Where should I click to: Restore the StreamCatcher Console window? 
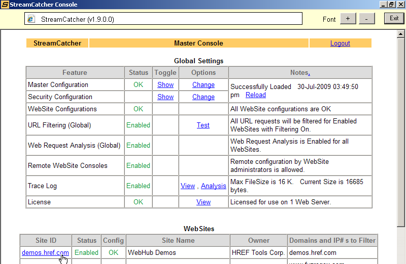click(x=391, y=5)
